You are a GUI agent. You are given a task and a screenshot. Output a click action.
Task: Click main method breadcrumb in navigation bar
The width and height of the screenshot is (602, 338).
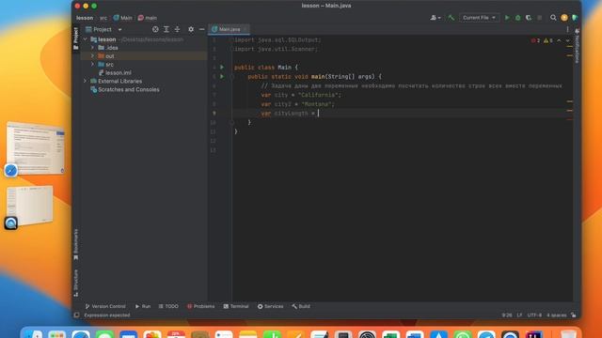pos(148,18)
